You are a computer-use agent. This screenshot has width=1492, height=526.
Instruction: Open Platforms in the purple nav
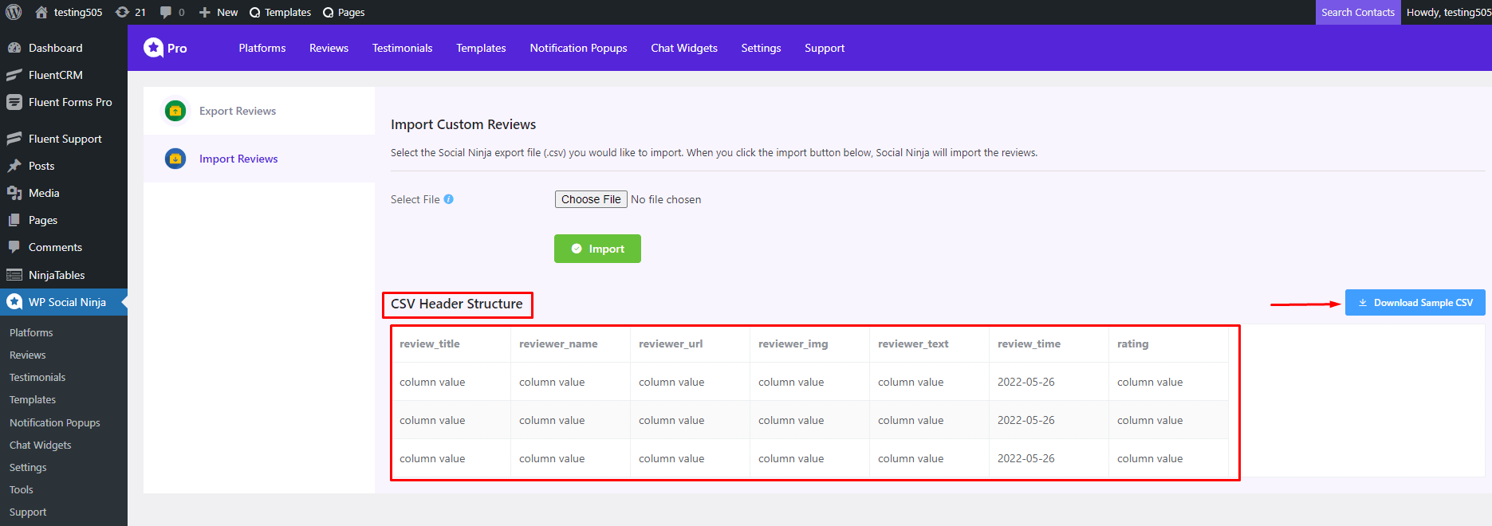[x=262, y=48]
